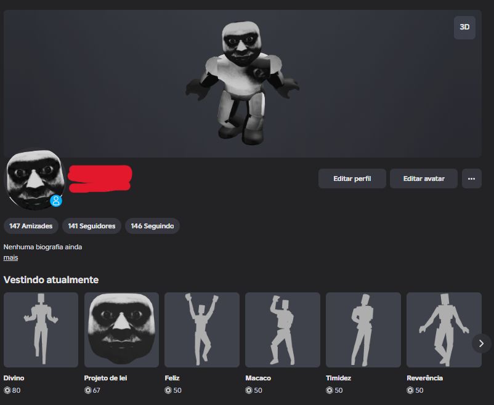This screenshot has height=405, width=494.
Task: Open the Divino emote thumbnail
Action: 41,330
